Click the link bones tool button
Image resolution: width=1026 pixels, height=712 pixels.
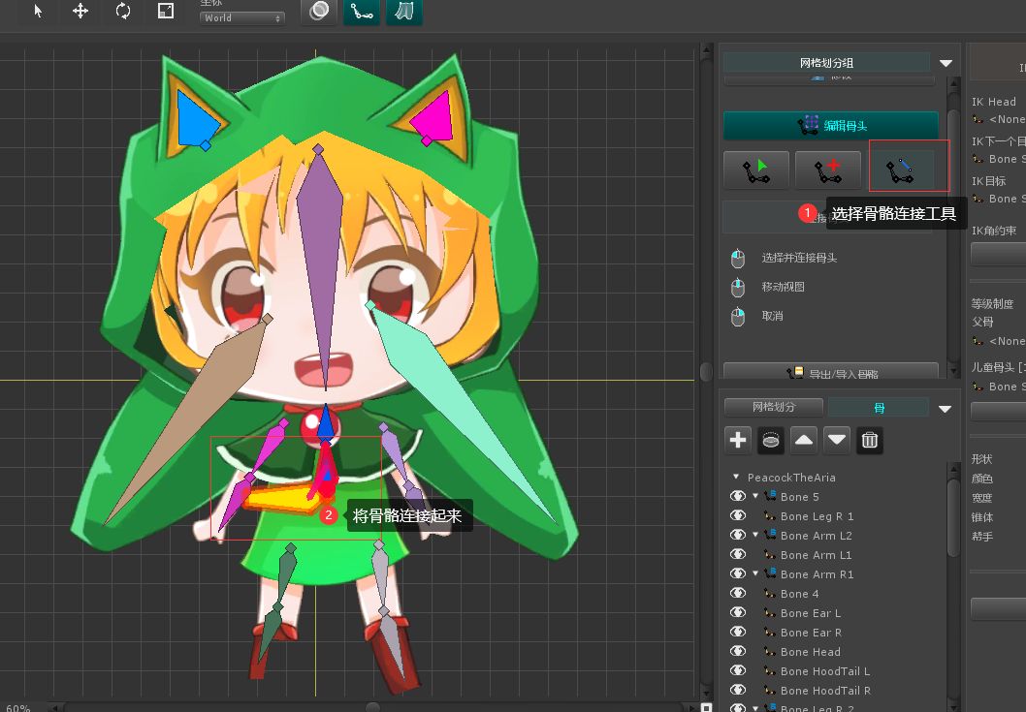[x=900, y=170]
